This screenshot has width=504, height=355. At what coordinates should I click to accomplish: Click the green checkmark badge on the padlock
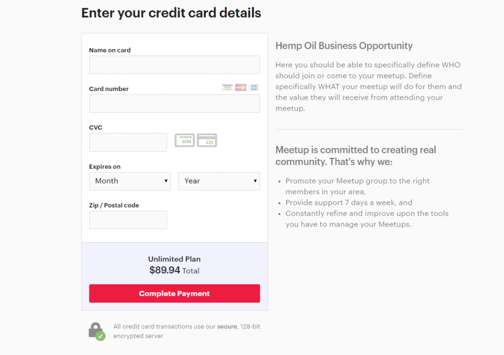[x=101, y=336]
